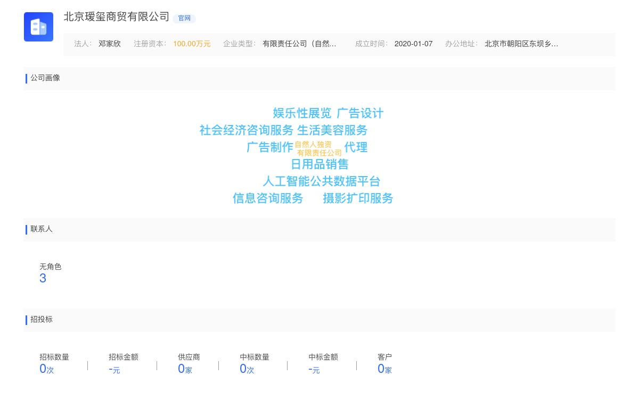Click the 日用品销售 tag
The width and height of the screenshot is (639, 400).
[319, 164]
